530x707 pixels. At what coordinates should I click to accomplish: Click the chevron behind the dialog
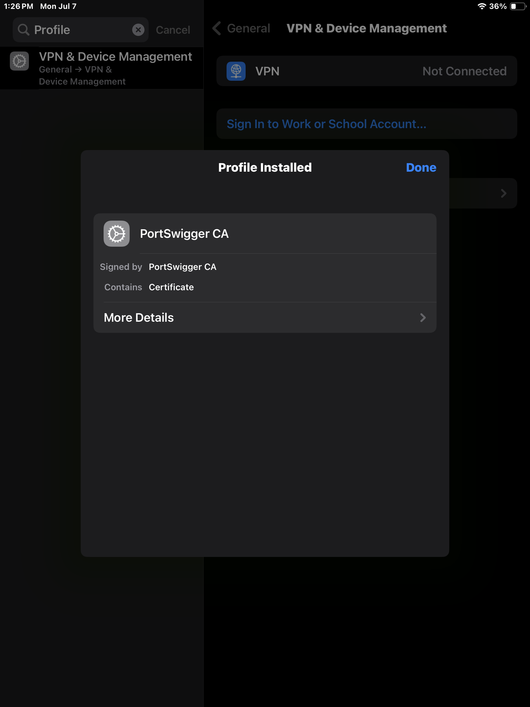click(504, 193)
